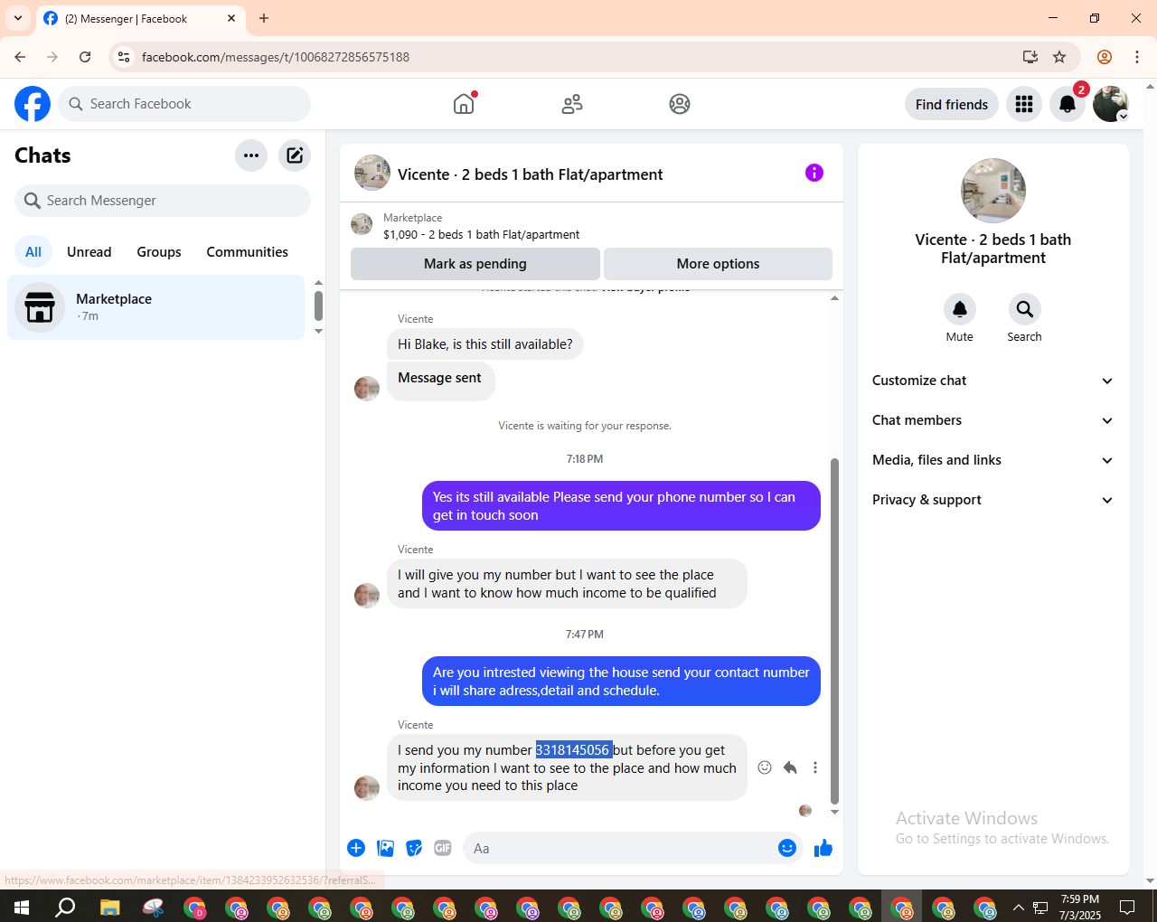The height and width of the screenshot is (922, 1157).
Task: Click the conversation scrollbar thumb
Action: point(834,631)
